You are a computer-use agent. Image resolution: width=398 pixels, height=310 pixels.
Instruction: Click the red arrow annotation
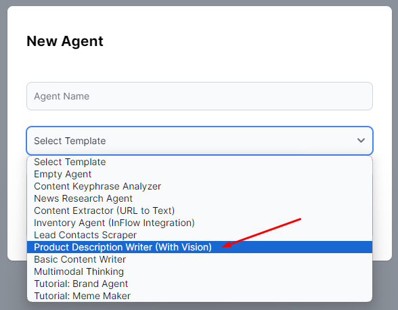coord(261,233)
